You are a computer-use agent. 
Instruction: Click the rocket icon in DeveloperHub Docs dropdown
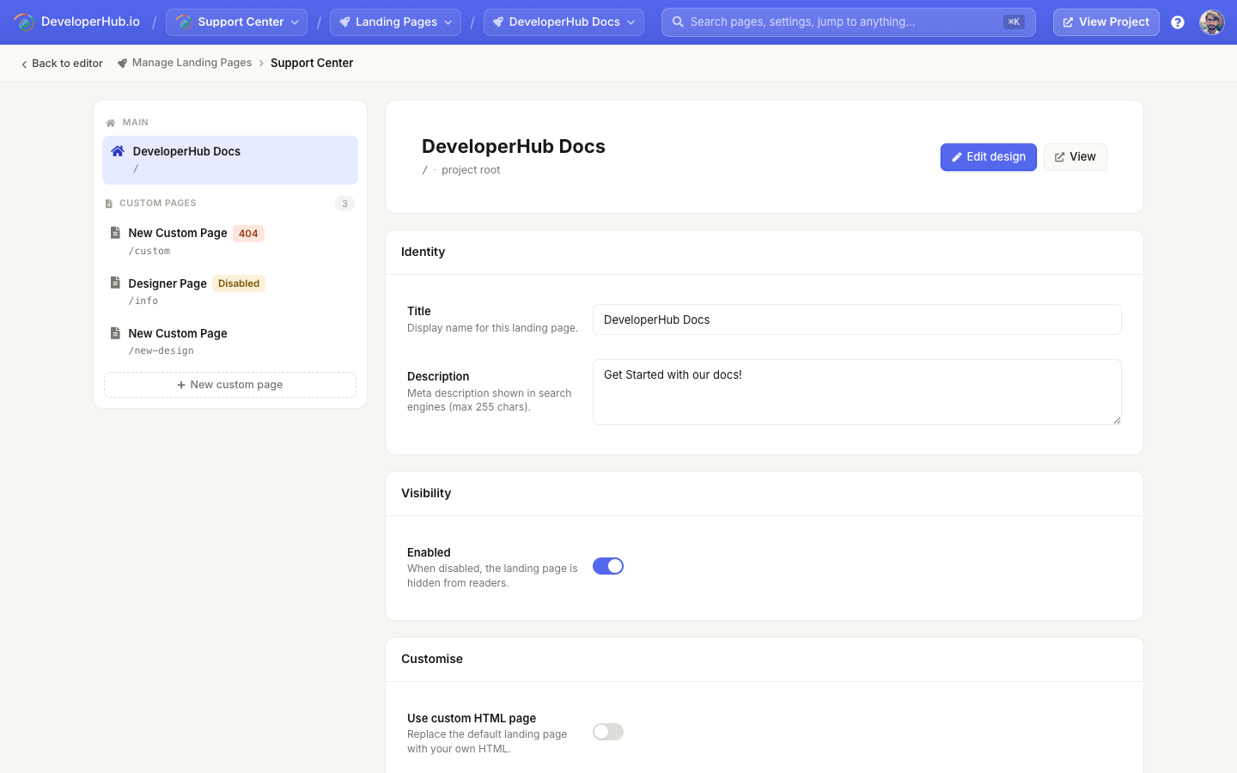(x=498, y=22)
